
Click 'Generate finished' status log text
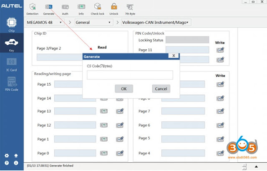[x=61, y=166]
